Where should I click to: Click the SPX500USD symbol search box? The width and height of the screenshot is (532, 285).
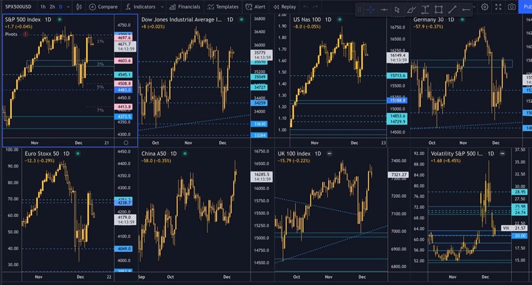(x=19, y=7)
